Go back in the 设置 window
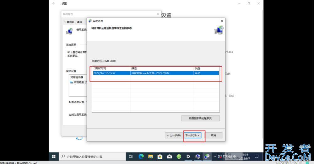 coord(54,3)
